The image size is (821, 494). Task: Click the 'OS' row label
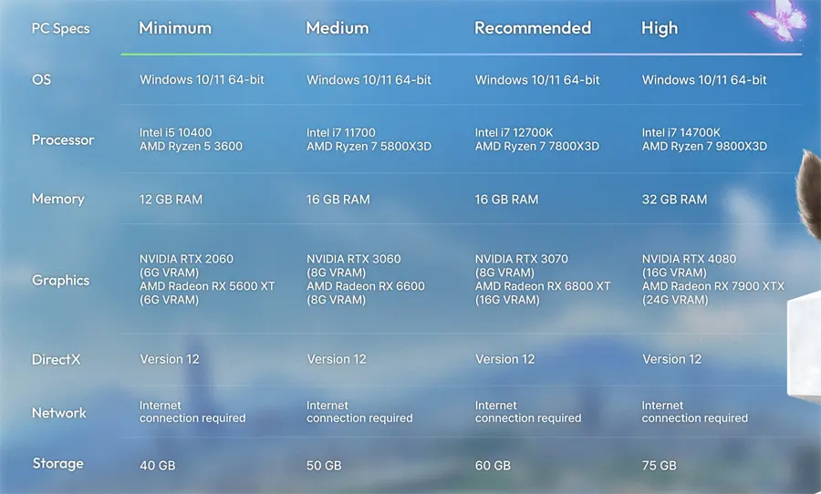click(41, 79)
